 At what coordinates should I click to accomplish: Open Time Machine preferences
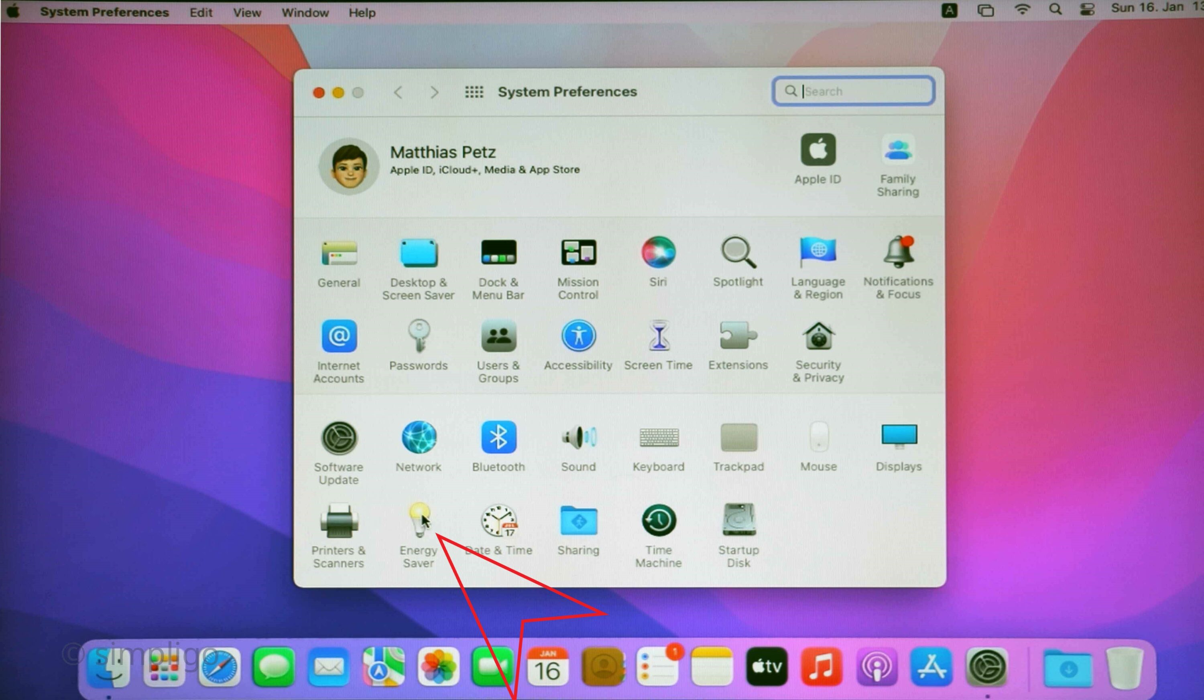pyautogui.click(x=658, y=519)
